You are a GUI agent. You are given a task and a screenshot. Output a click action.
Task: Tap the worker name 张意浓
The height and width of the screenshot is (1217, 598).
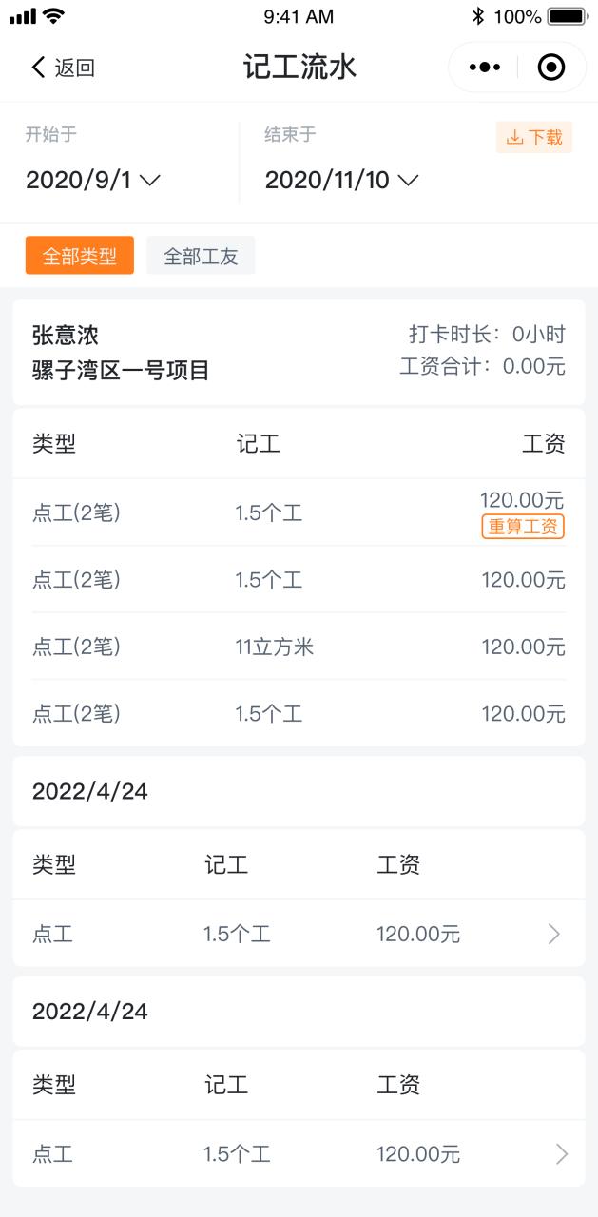click(66, 336)
